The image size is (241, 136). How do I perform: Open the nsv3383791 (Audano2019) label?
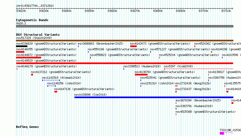[194, 106]
